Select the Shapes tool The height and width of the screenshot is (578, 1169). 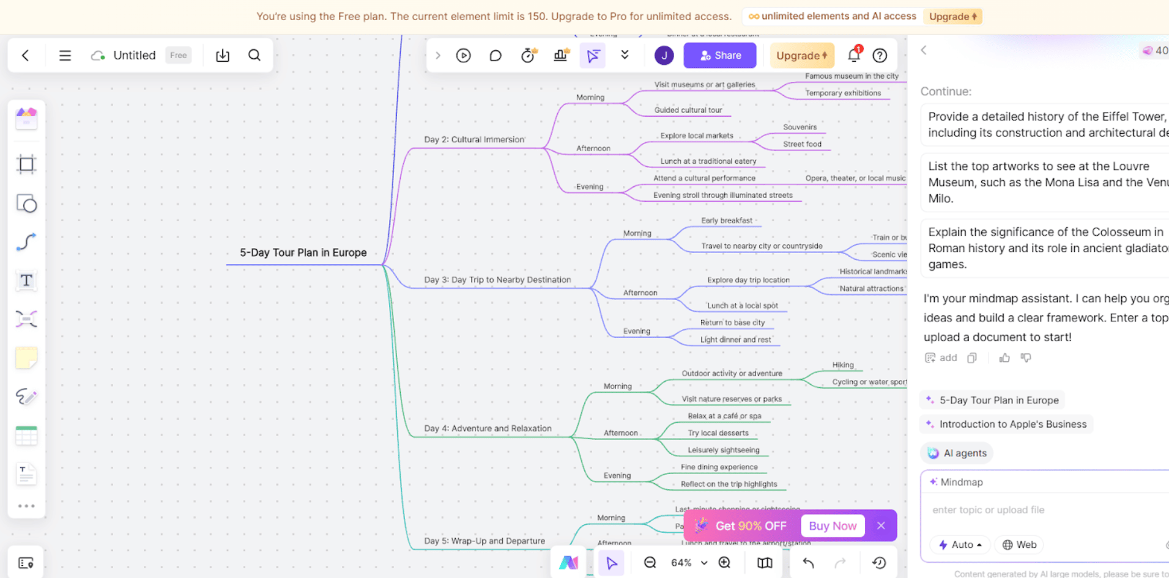pyautogui.click(x=26, y=203)
